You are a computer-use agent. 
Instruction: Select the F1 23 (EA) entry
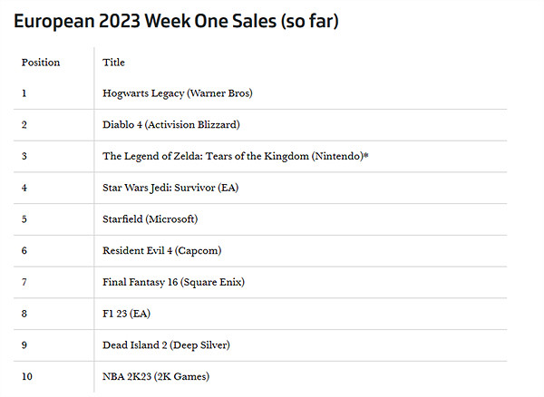[126, 313]
